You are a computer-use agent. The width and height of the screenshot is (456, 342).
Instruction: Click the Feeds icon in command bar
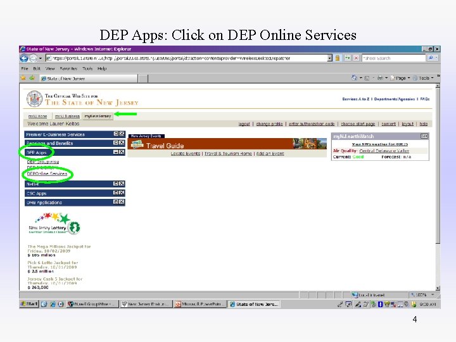coord(367,78)
